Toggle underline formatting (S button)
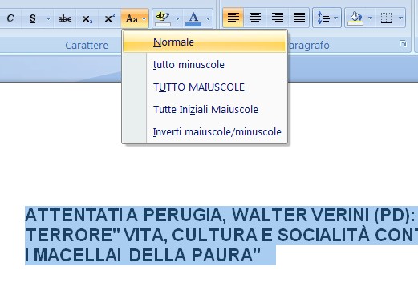 (32, 18)
